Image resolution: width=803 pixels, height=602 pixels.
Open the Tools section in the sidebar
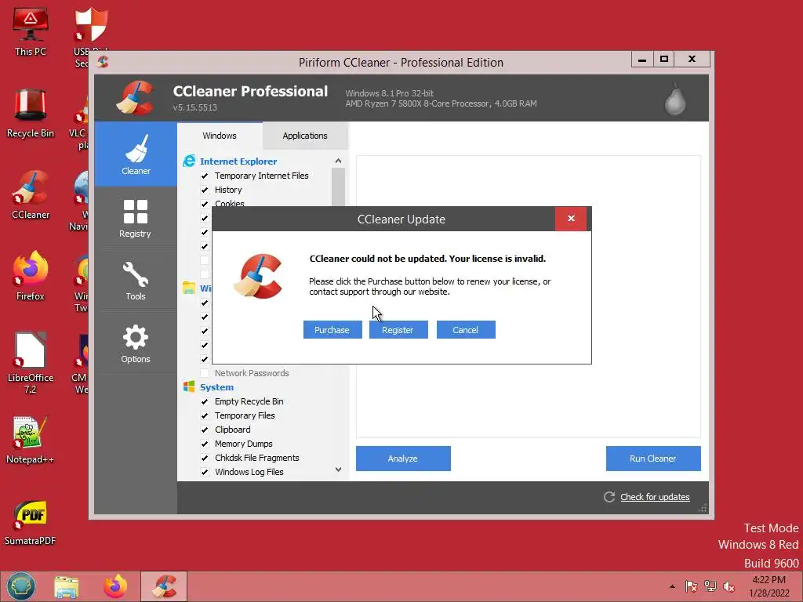tap(136, 281)
